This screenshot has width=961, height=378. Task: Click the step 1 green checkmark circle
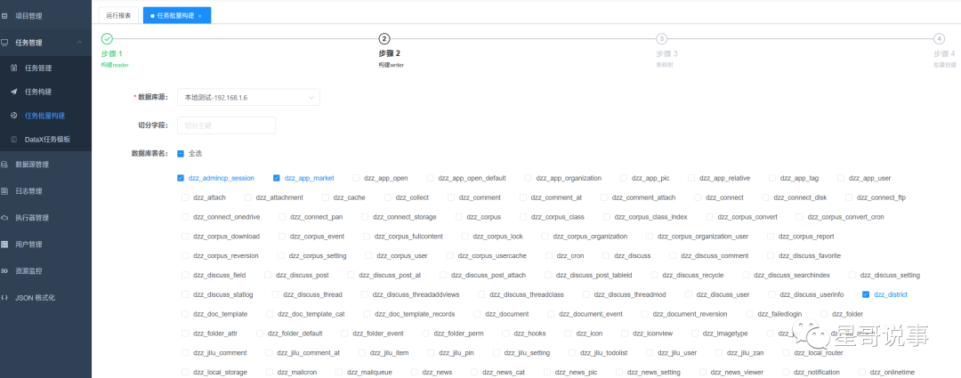(x=107, y=38)
